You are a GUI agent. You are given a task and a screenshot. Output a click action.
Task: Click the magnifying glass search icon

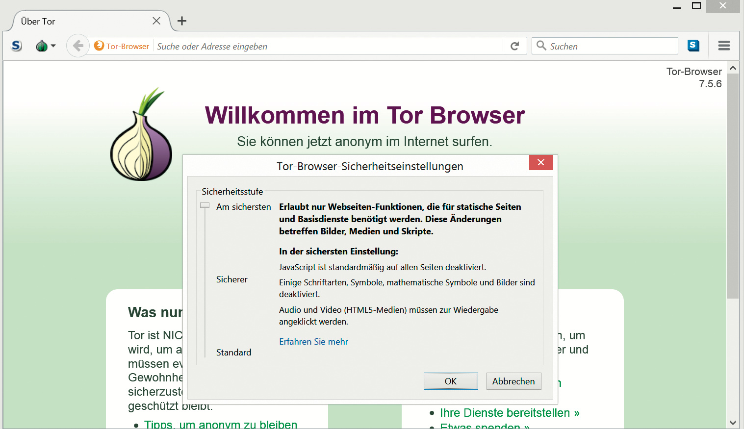[541, 46]
